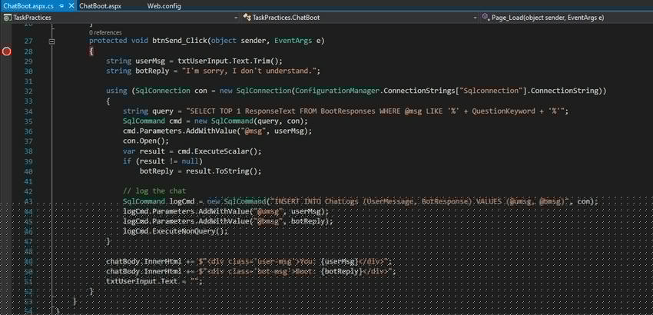Switch to the Web.config tab

point(164,5)
